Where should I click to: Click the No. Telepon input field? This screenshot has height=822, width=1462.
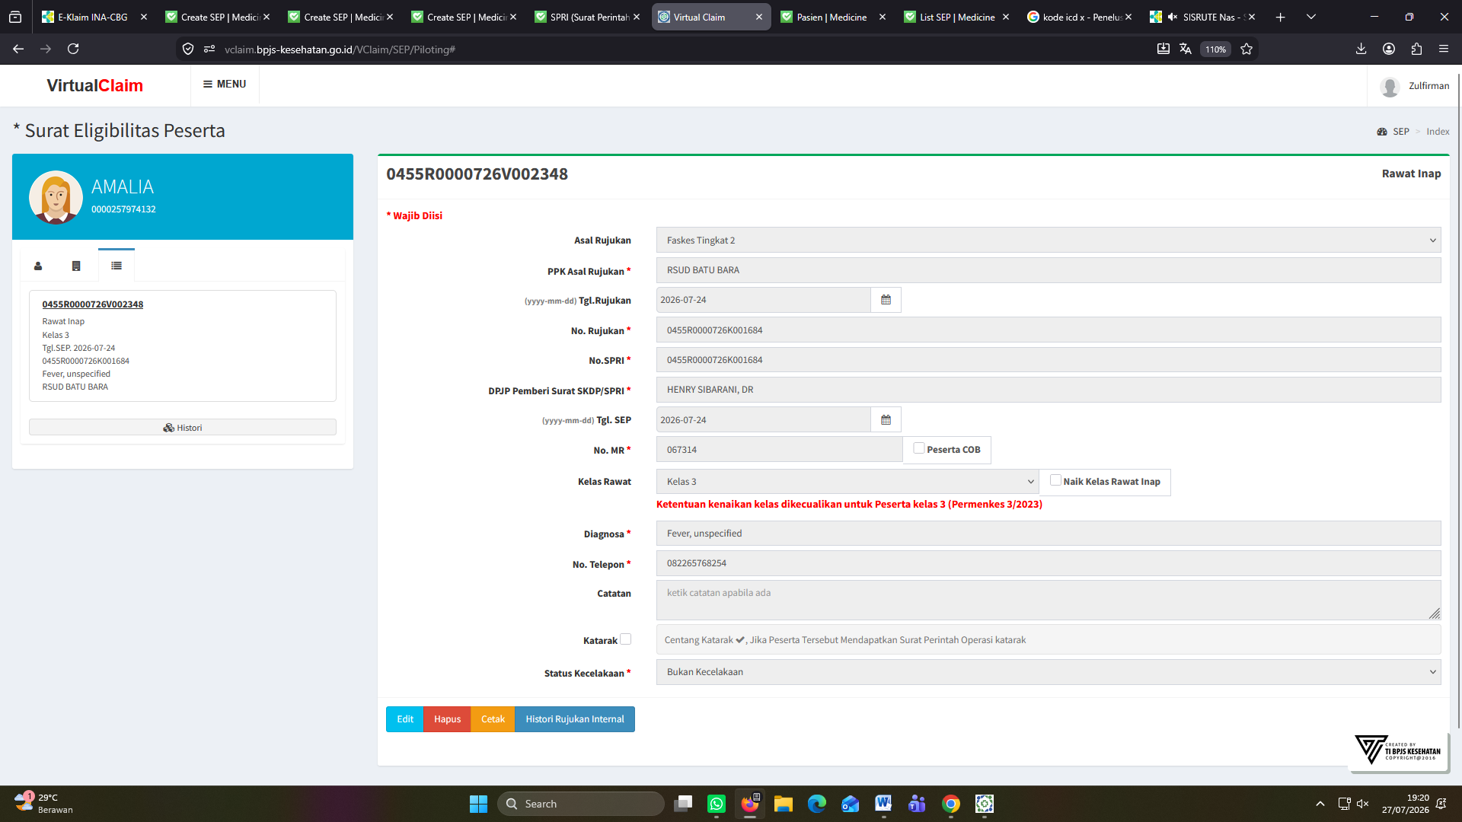click(1049, 563)
